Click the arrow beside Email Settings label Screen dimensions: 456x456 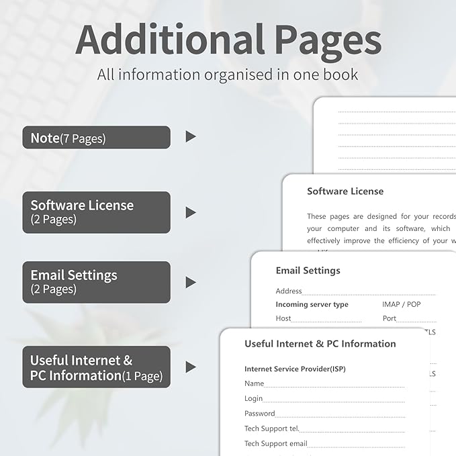tap(191, 282)
